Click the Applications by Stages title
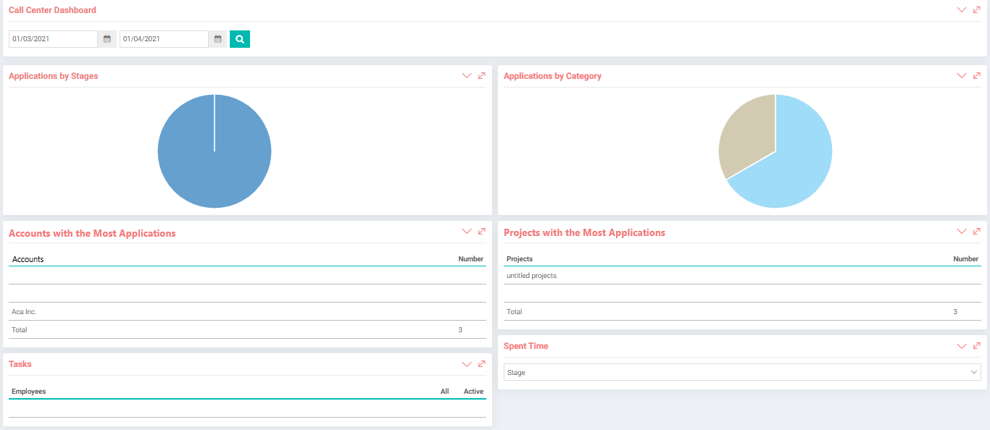Screen dimensions: 990x430 pos(54,76)
